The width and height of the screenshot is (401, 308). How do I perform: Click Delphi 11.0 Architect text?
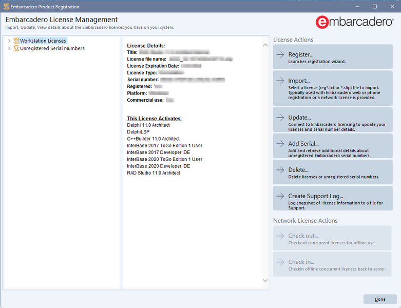148,125
